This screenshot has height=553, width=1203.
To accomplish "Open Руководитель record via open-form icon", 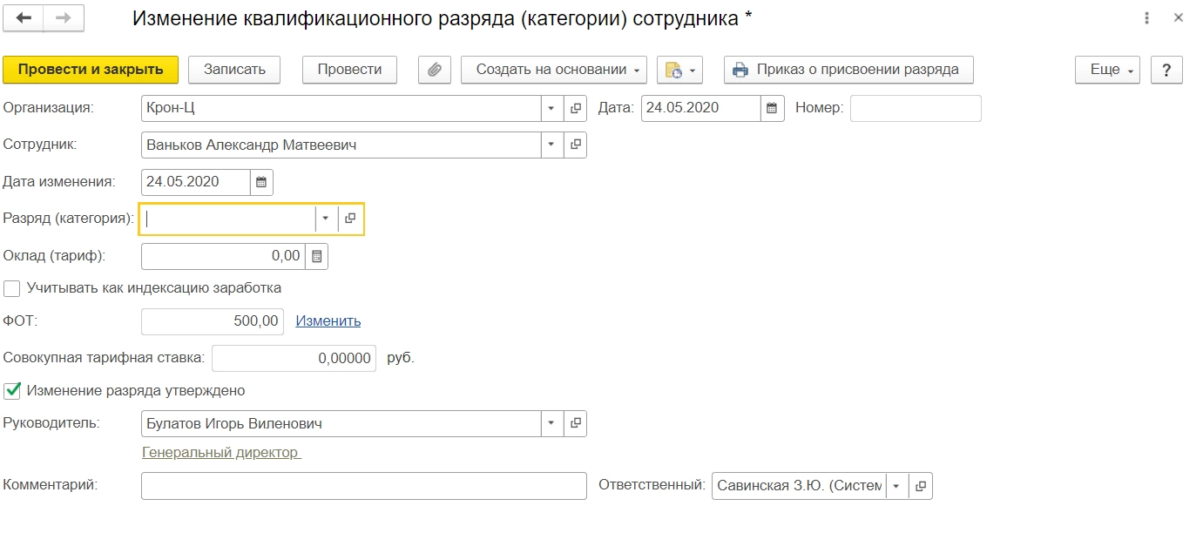I will pyautogui.click(x=576, y=424).
